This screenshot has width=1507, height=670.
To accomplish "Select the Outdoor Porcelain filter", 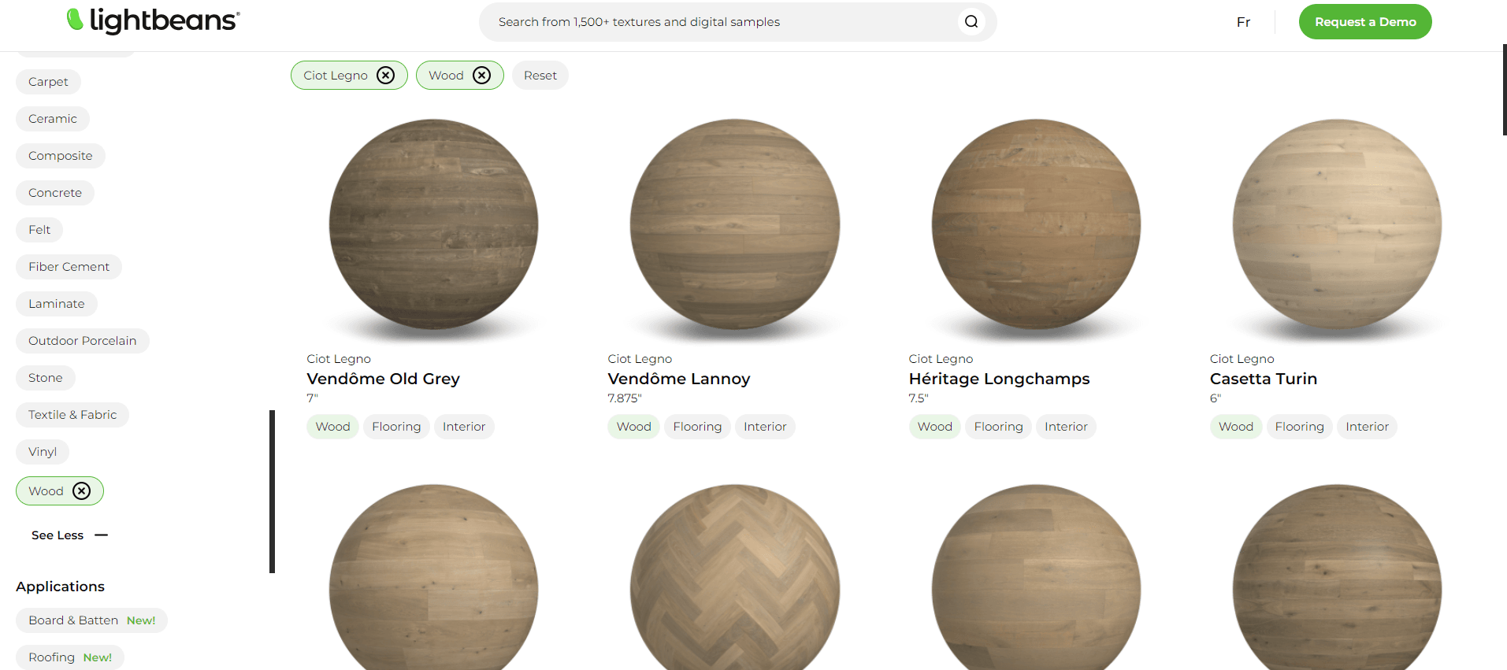I will coord(83,341).
